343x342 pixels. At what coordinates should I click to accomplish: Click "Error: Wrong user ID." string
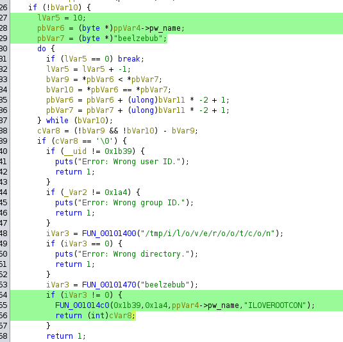tap(129, 162)
